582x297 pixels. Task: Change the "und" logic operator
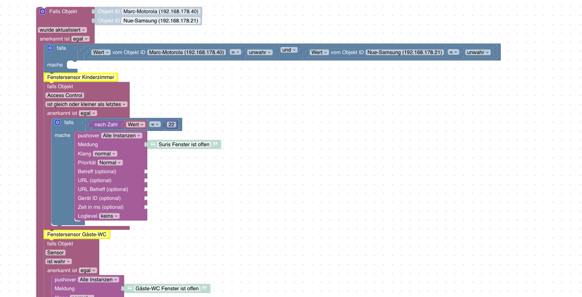coord(289,50)
